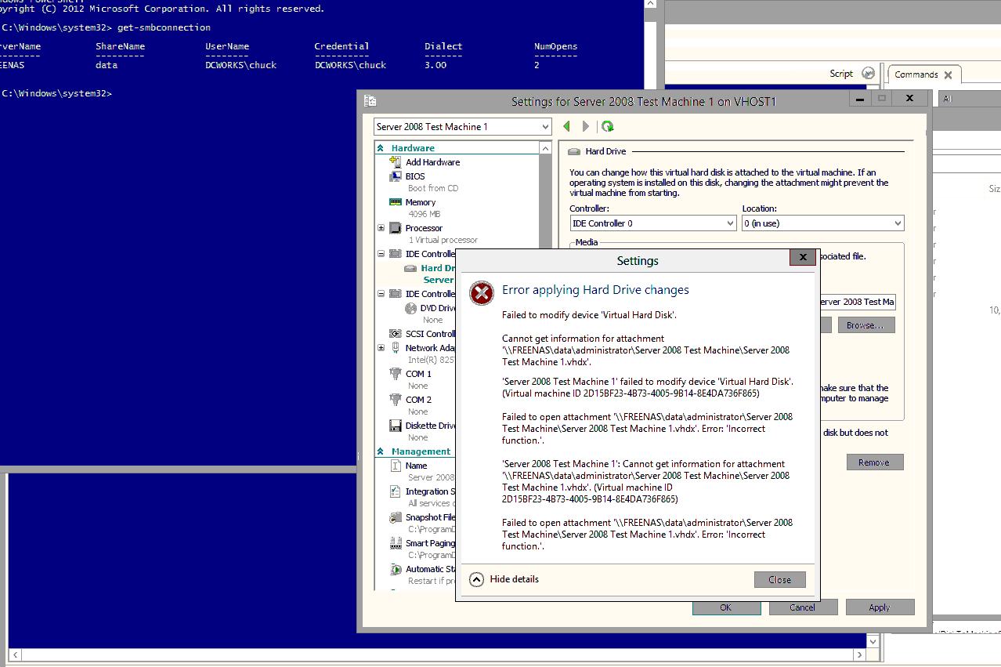Minimize the VM settings window
1001x667 pixels.
(x=860, y=99)
